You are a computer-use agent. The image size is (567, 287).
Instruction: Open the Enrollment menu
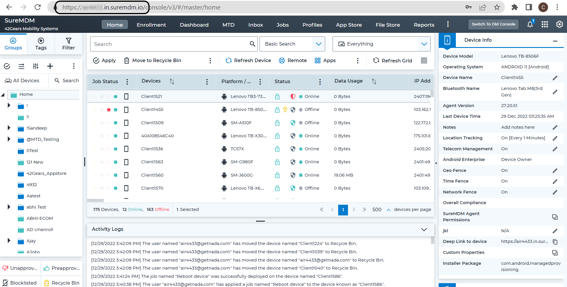click(151, 25)
